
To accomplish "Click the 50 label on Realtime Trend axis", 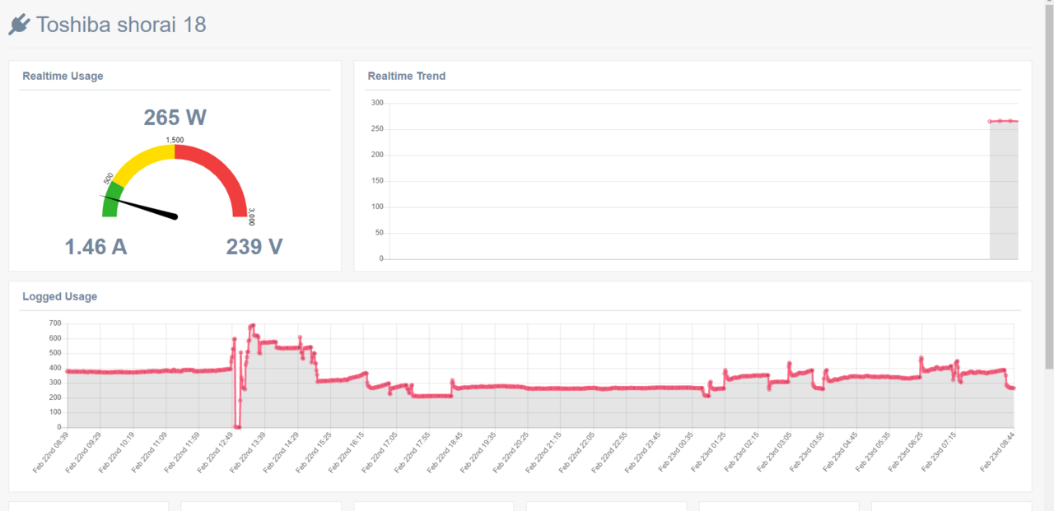I will pyautogui.click(x=380, y=233).
